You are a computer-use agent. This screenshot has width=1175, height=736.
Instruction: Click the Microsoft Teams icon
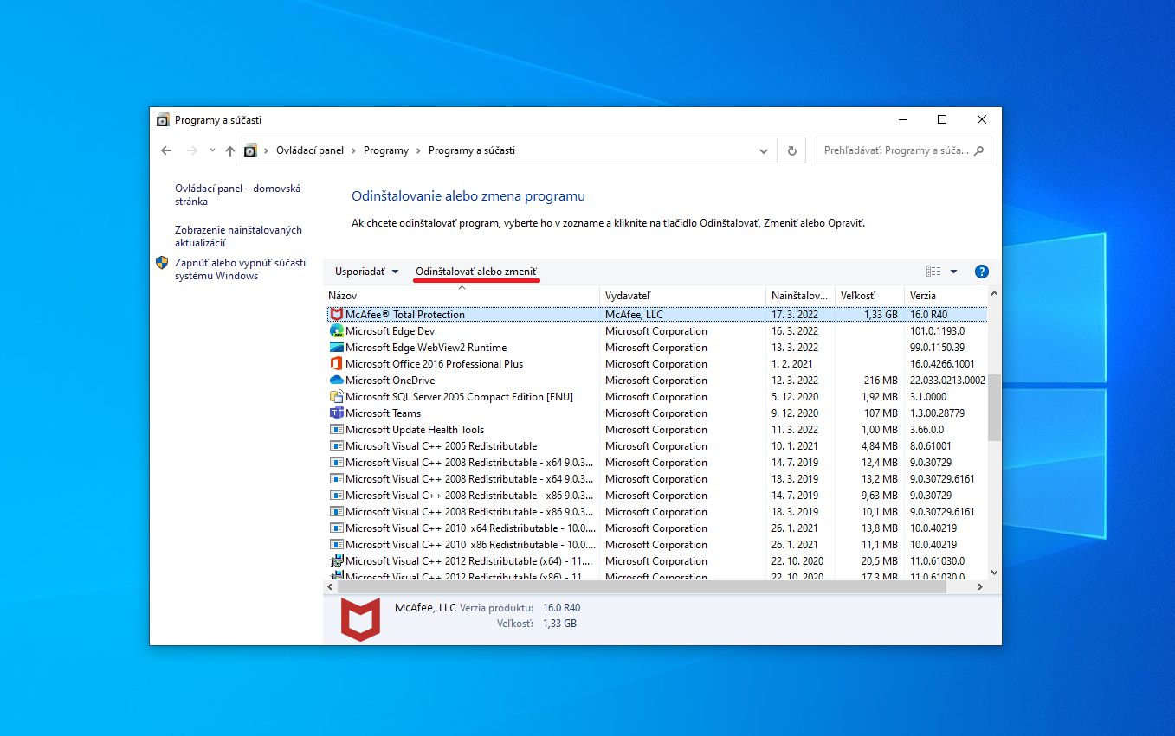point(337,413)
